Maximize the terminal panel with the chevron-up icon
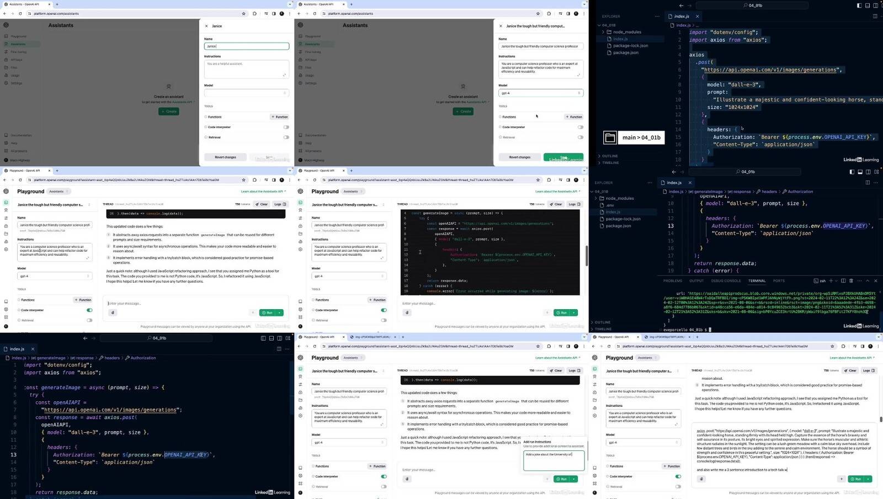Image resolution: width=883 pixels, height=499 pixels. [x=868, y=280]
